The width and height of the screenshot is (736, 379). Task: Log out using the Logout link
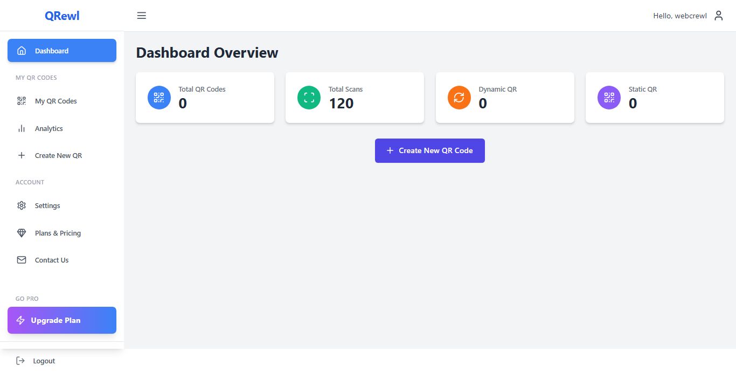click(44, 361)
